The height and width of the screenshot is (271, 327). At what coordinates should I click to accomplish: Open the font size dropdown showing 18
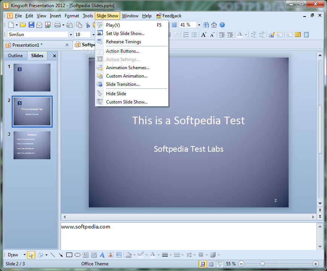[93, 35]
